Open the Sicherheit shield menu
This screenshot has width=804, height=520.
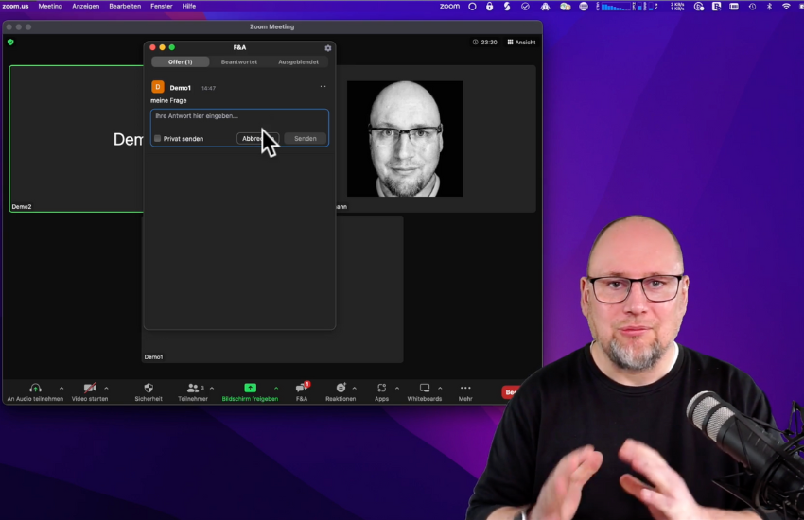(x=149, y=388)
